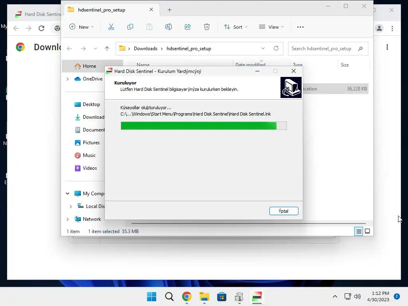This screenshot has width=408, height=306.
Task: Switch to large thumbnails view icon in status bar
Action: [x=367, y=231]
